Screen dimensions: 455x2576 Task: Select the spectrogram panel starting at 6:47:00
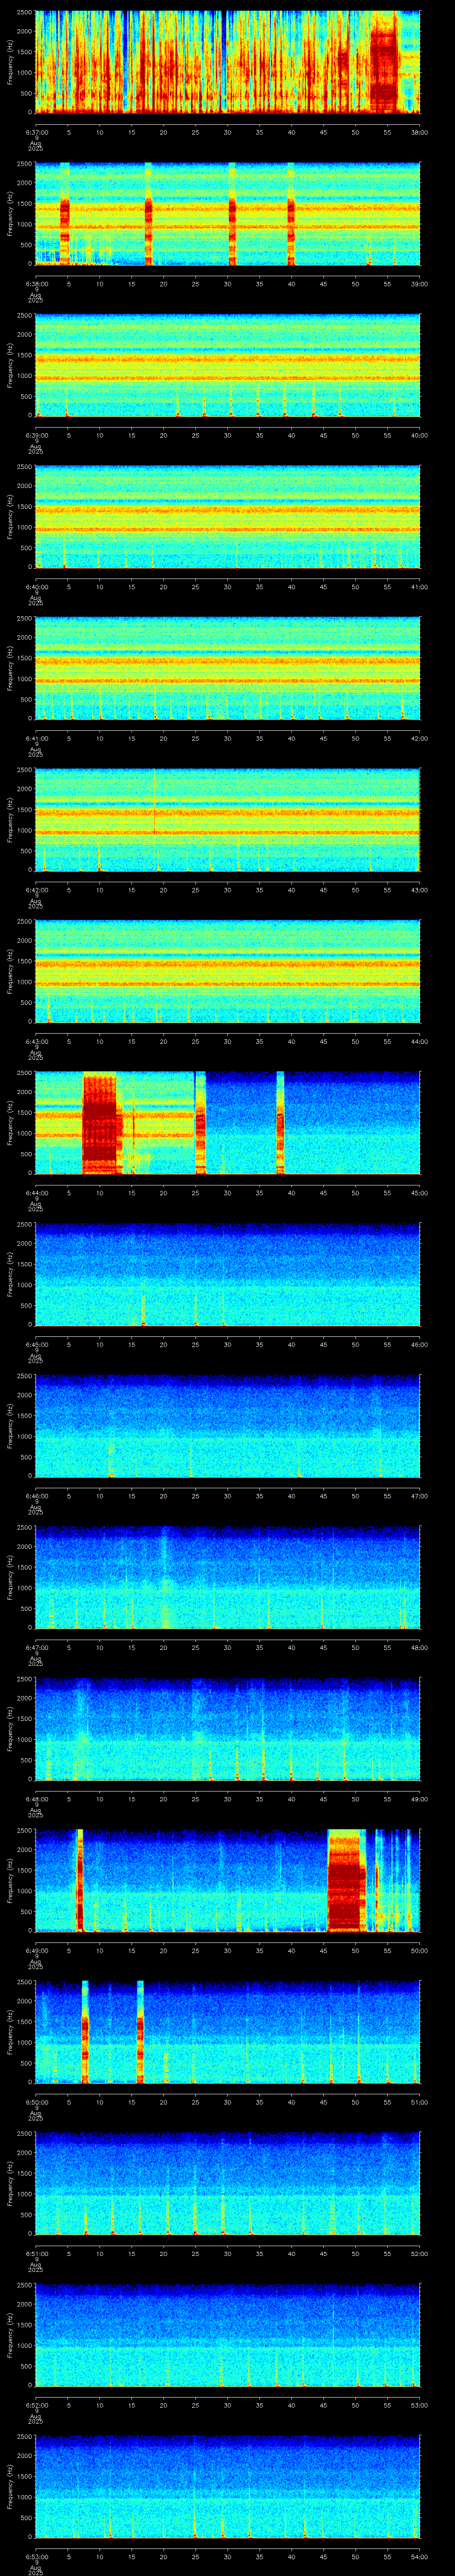click(228, 1577)
